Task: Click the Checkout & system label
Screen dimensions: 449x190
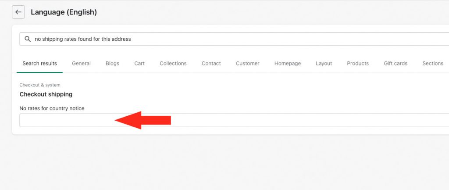Action: point(40,85)
